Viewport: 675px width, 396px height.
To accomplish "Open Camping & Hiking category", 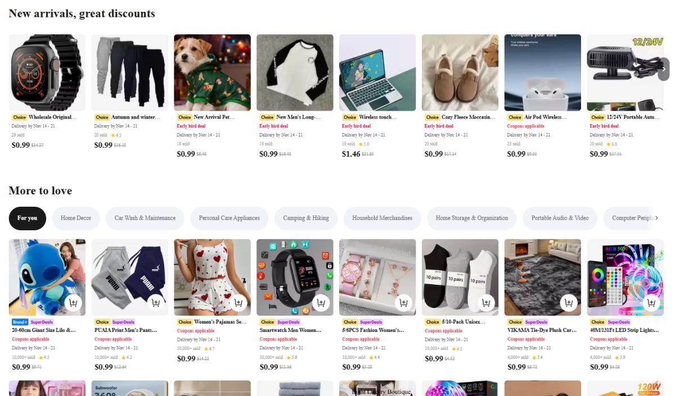I will click(x=305, y=218).
